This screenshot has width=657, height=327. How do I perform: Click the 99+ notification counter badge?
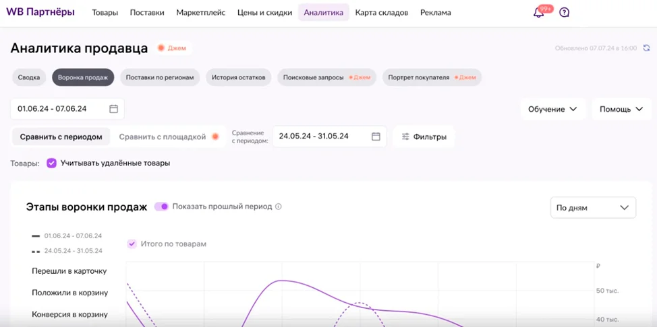(546, 9)
